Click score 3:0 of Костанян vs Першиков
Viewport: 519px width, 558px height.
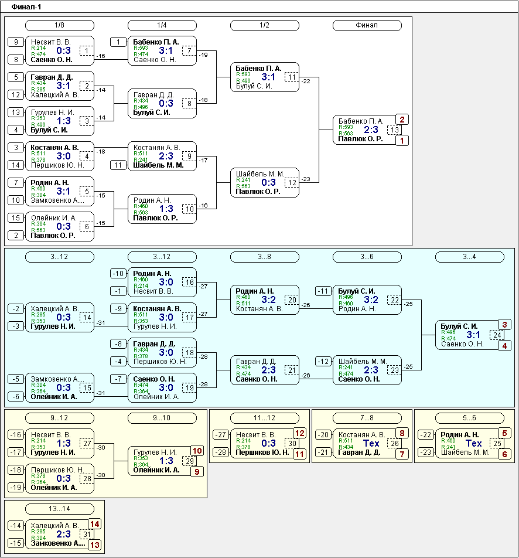pyautogui.click(x=63, y=156)
